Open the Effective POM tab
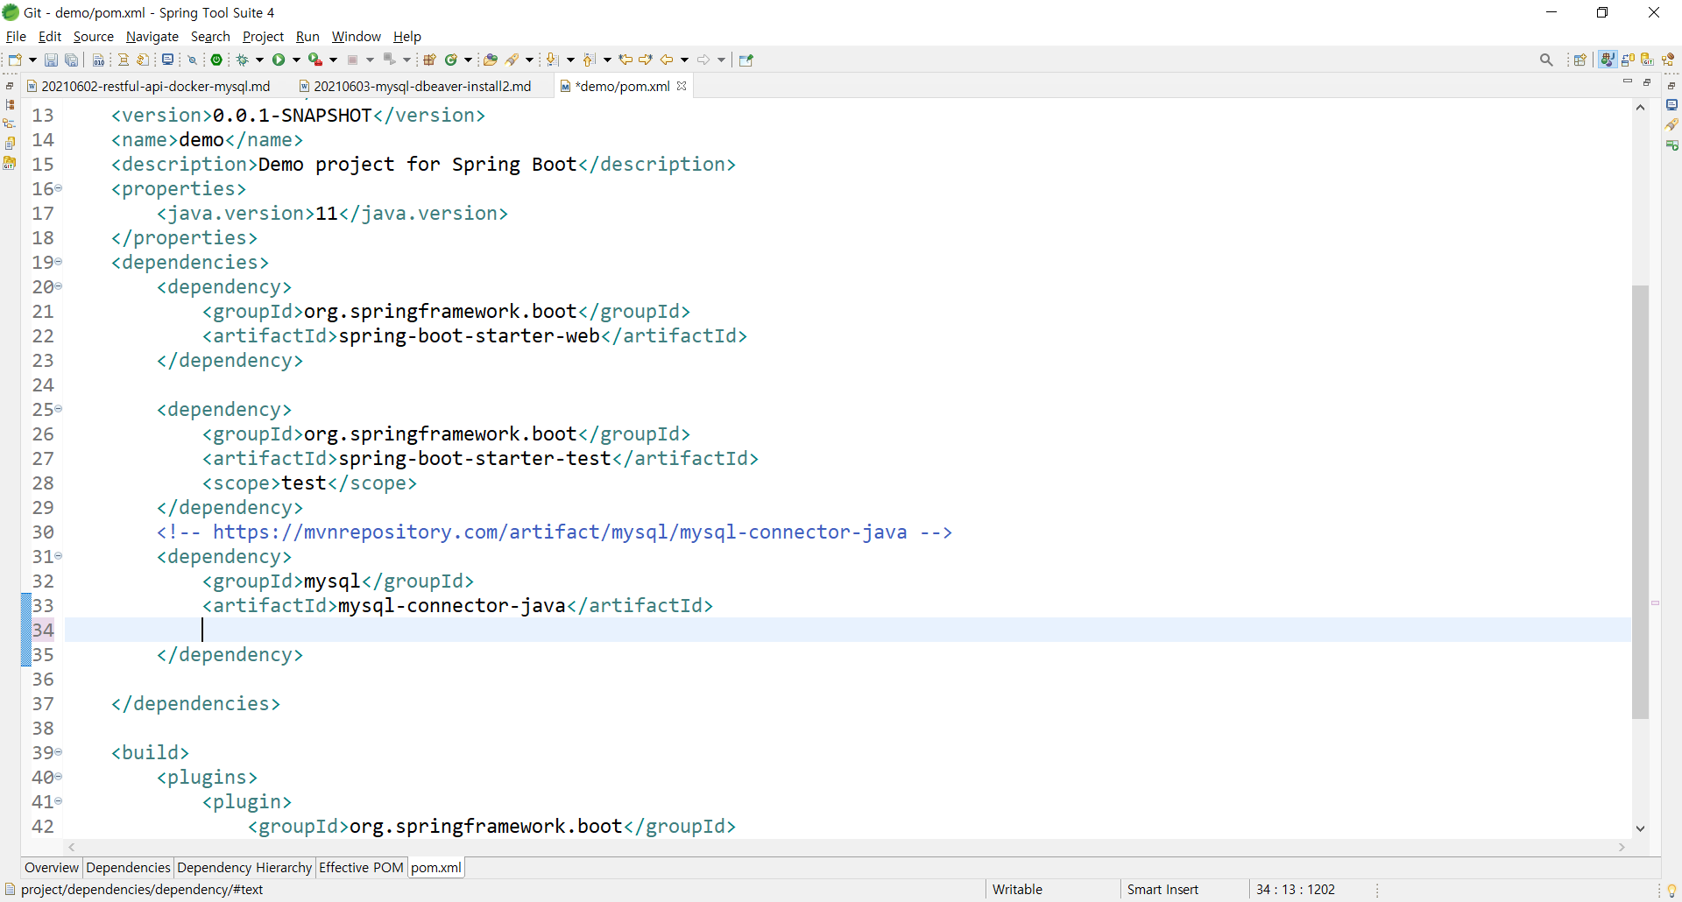Image resolution: width=1682 pixels, height=902 pixels. click(361, 867)
